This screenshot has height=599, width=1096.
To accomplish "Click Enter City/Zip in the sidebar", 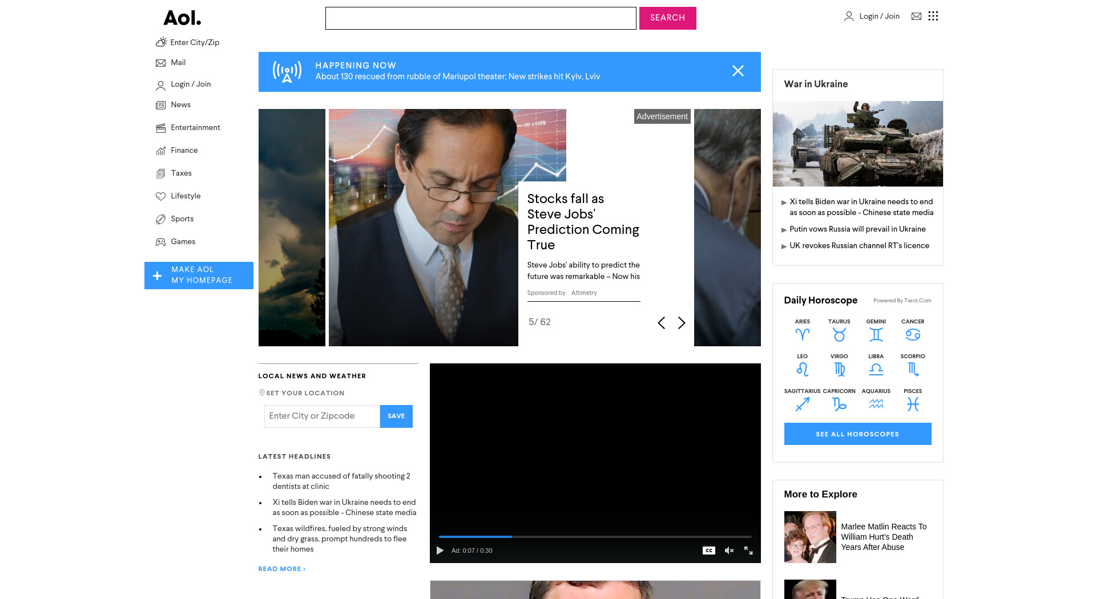I will tap(195, 43).
